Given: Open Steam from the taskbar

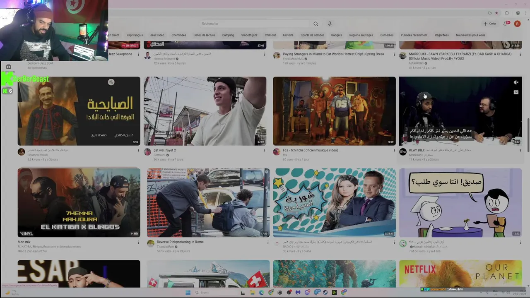Looking at the screenshot, I should pyautogui.click(x=325, y=293).
